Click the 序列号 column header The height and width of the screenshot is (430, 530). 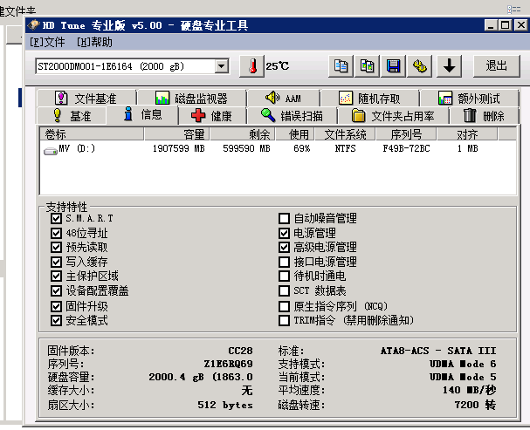point(406,134)
